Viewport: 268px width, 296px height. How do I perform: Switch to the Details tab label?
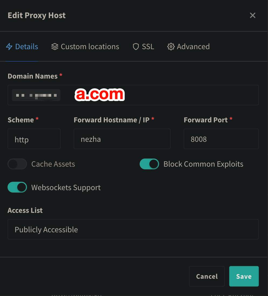26,47
